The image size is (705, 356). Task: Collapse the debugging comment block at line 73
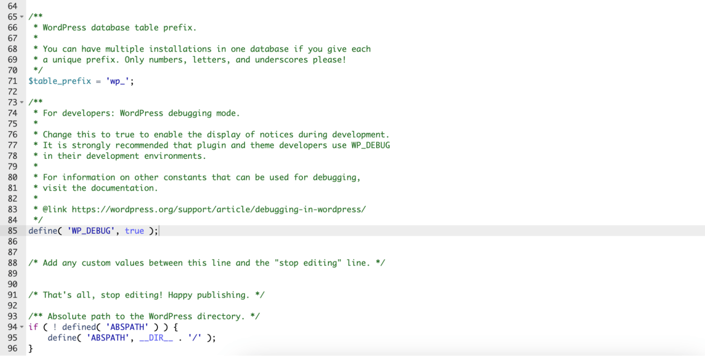coord(21,102)
